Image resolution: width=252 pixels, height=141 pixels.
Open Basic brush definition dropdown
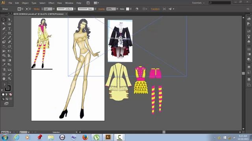click(x=95, y=9)
